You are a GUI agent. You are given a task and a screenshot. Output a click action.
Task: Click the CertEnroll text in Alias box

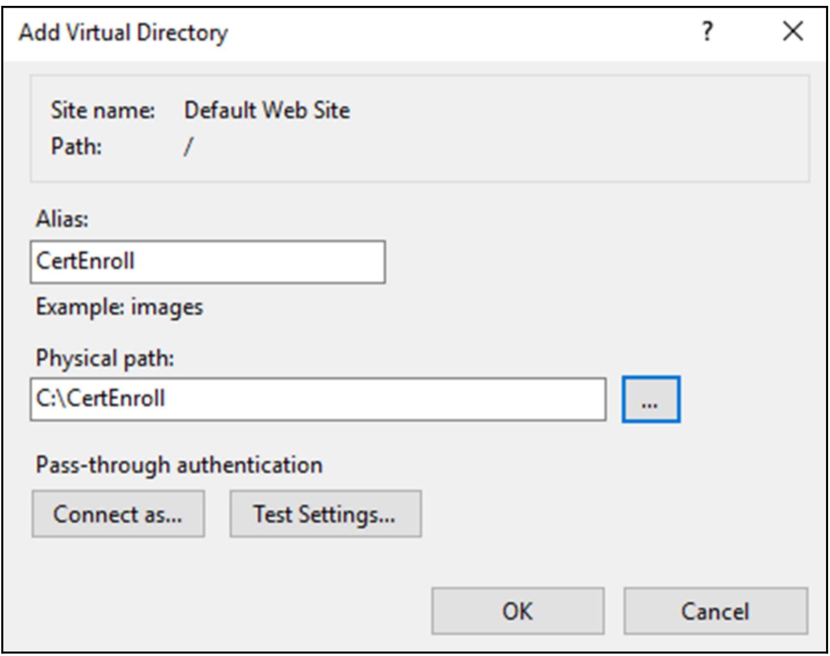(86, 261)
